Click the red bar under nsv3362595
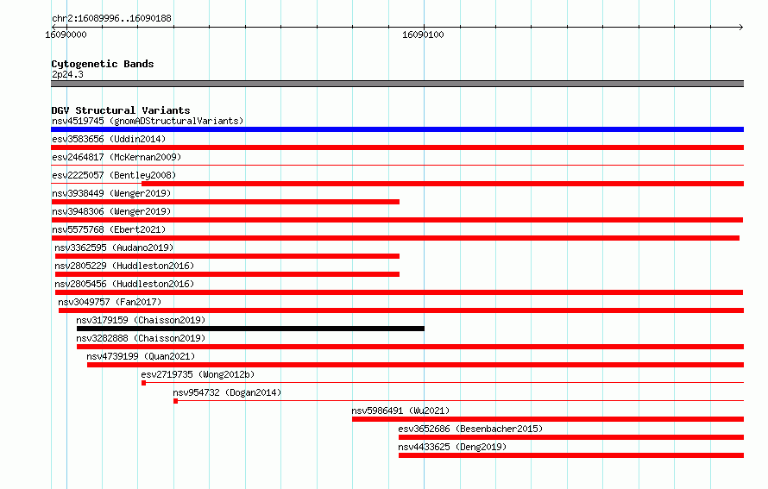 tap(227, 256)
